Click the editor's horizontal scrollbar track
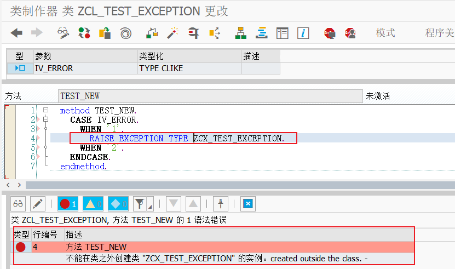This screenshot has width=455, height=269. [x=240, y=185]
